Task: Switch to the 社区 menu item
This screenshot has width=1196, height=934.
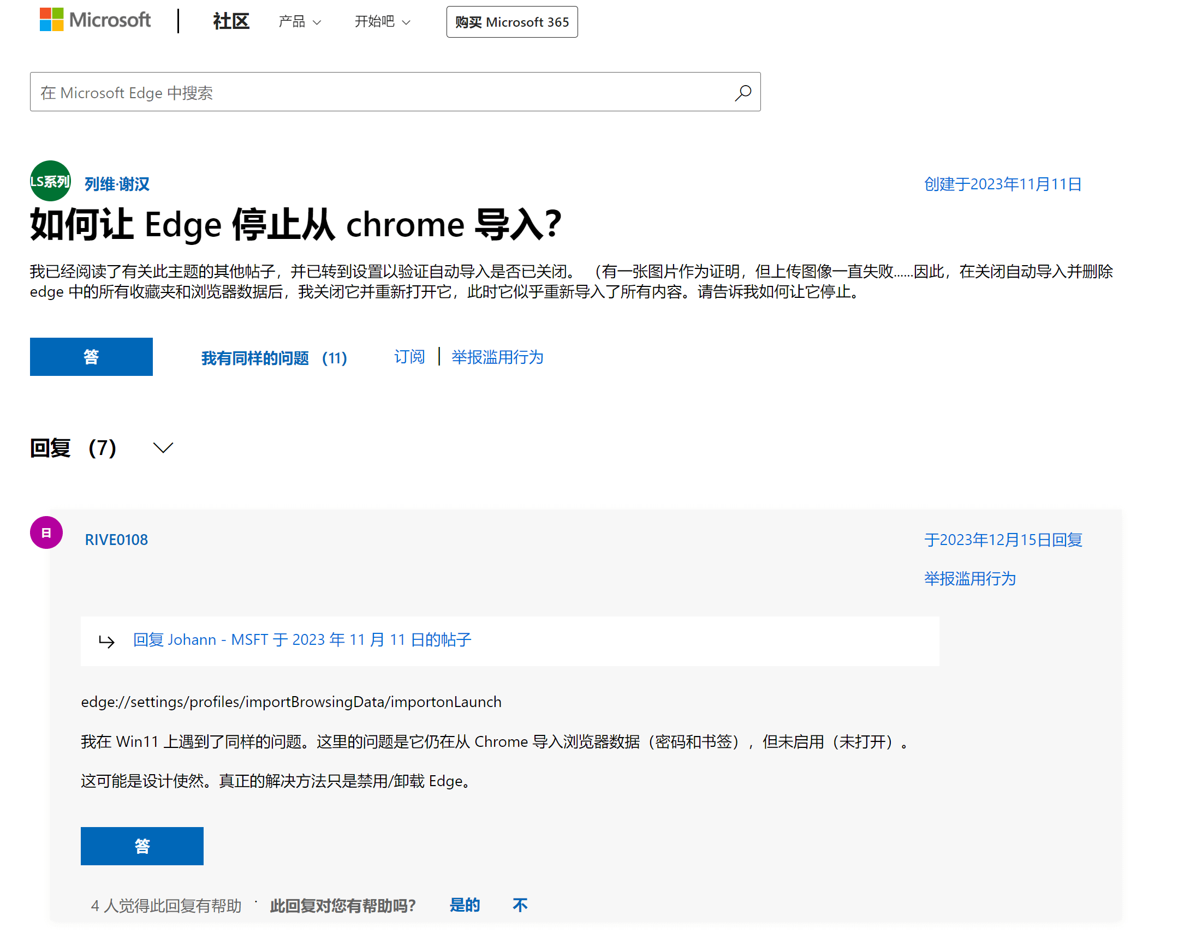Action: (230, 21)
